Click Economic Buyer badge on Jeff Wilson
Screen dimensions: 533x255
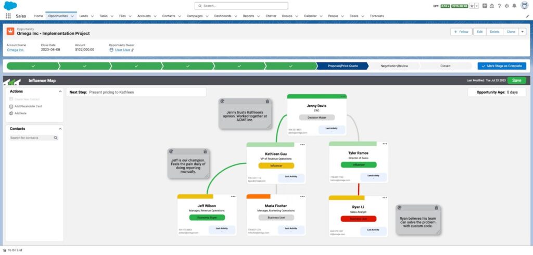click(207, 218)
